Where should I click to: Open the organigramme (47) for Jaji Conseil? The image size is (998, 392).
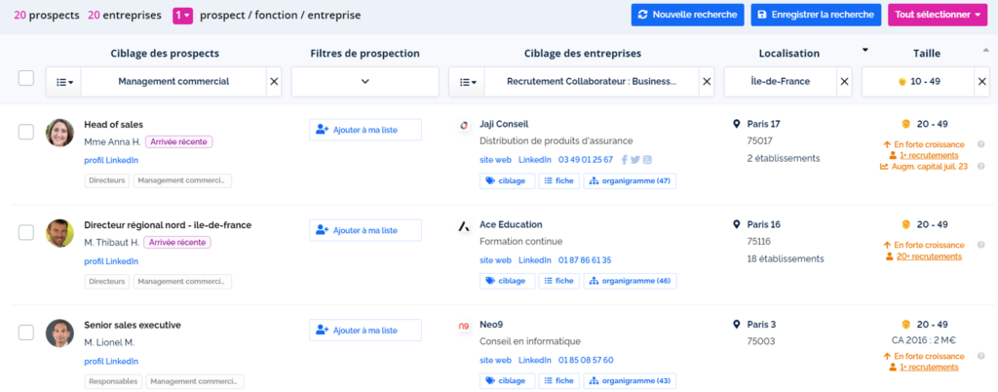[629, 180]
